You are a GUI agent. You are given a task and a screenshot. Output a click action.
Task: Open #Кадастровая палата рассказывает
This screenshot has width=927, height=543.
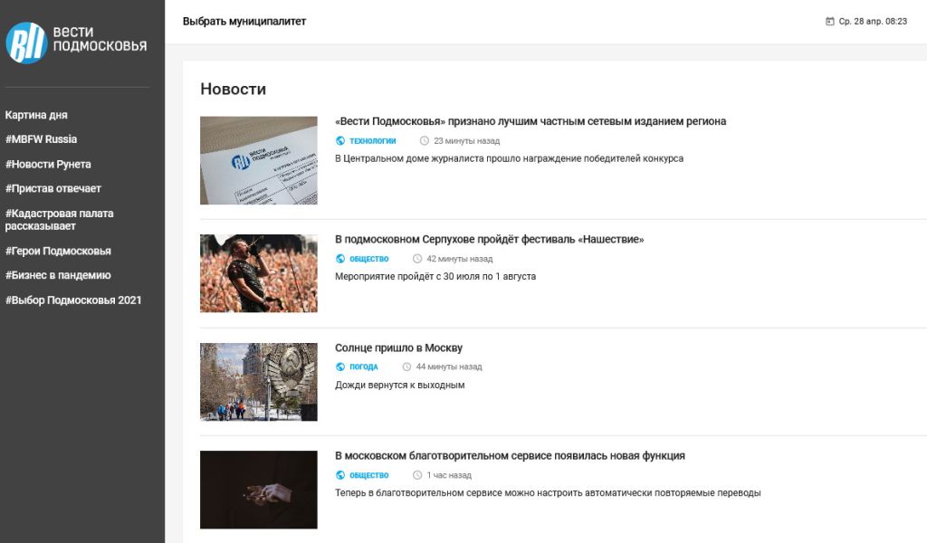(59, 220)
